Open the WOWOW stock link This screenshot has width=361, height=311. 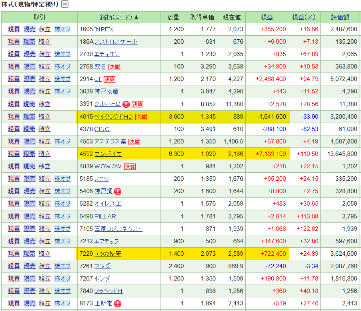coord(108,166)
